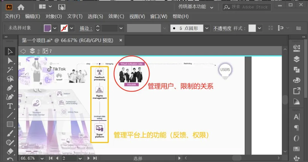Choose the Pen tool
308x162 pixels.
[10, 88]
